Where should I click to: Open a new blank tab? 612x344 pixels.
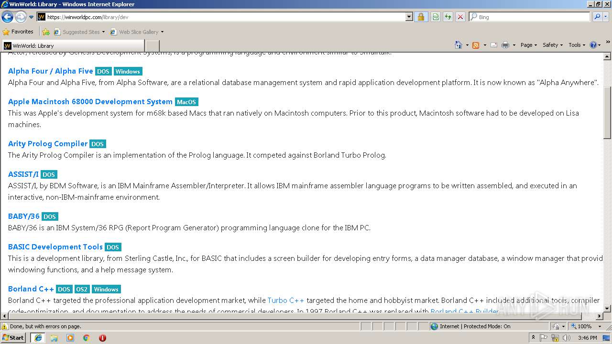coord(152,46)
